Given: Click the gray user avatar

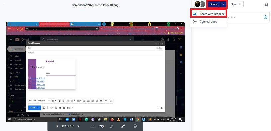Looking at the screenshot, I should pos(202,4).
